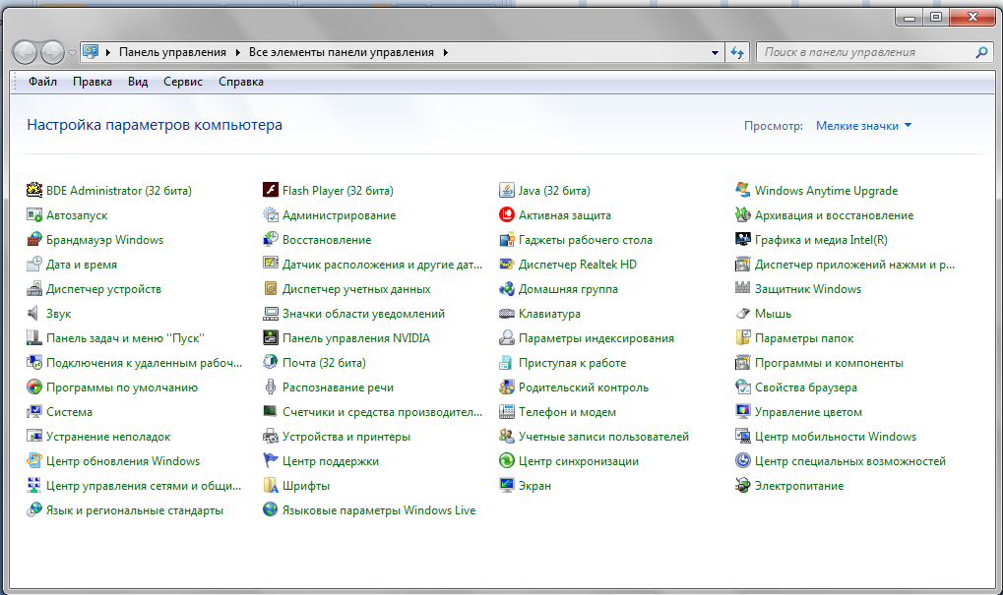Open the Электропитание power icon

pos(743,485)
